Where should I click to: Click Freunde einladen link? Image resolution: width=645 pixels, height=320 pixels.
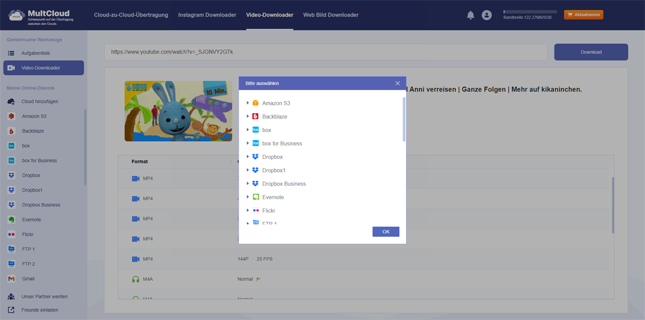coord(40,310)
